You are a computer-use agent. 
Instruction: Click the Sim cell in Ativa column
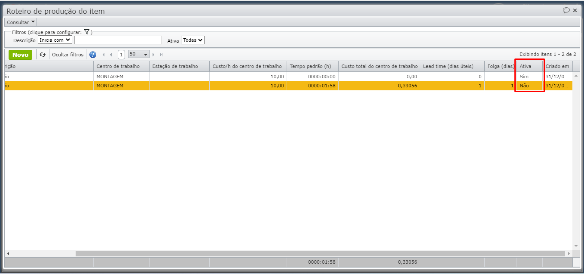pyautogui.click(x=529, y=77)
